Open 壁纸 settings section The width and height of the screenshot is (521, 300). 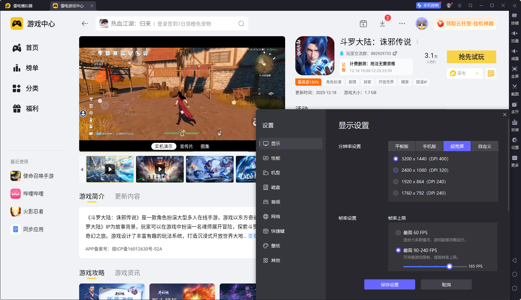coord(291,246)
